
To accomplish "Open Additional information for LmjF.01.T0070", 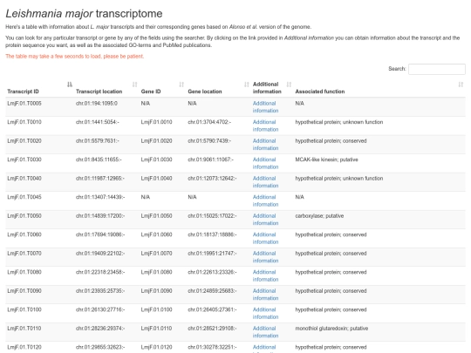I will pos(265,257).
